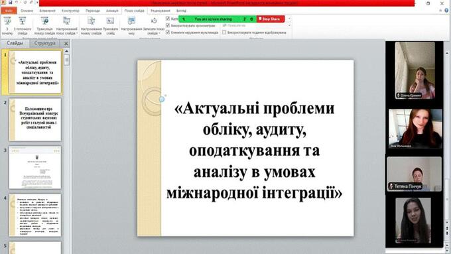Click the Stop Share button
Screen dimensions: 451x254
pos(271,19)
